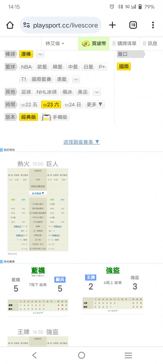Open 詳細比分 link beside 熱火 head-to-head 2-5
The width and height of the screenshot is (163, 364).
pos(20,236)
